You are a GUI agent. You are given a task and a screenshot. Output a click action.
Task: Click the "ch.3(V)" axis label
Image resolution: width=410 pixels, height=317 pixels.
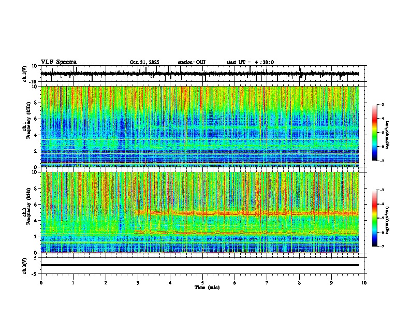[x=25, y=266]
